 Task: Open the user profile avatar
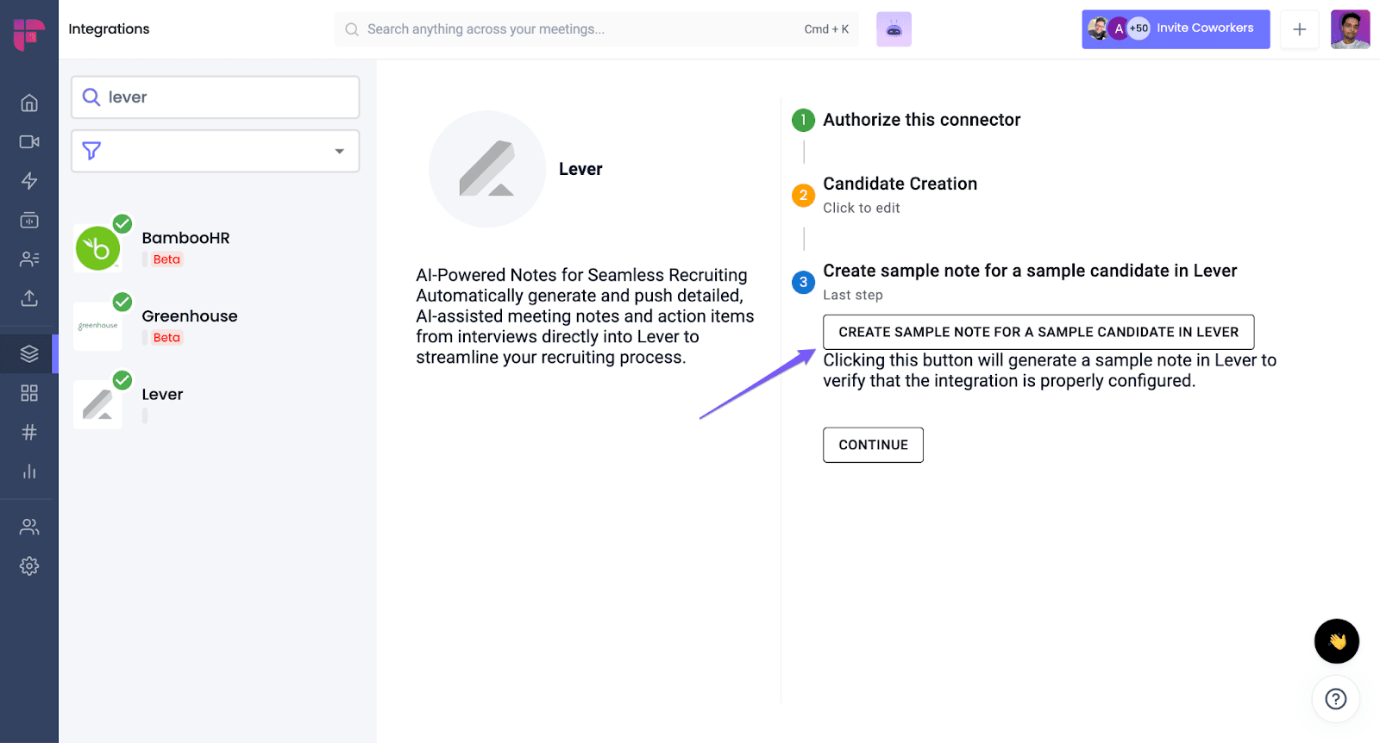[1350, 29]
